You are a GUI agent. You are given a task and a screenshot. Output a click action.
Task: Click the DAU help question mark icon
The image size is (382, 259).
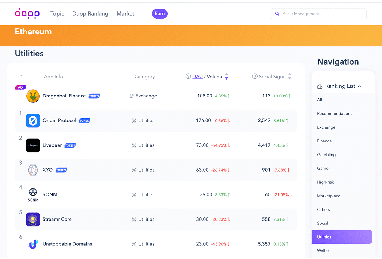[x=188, y=76]
